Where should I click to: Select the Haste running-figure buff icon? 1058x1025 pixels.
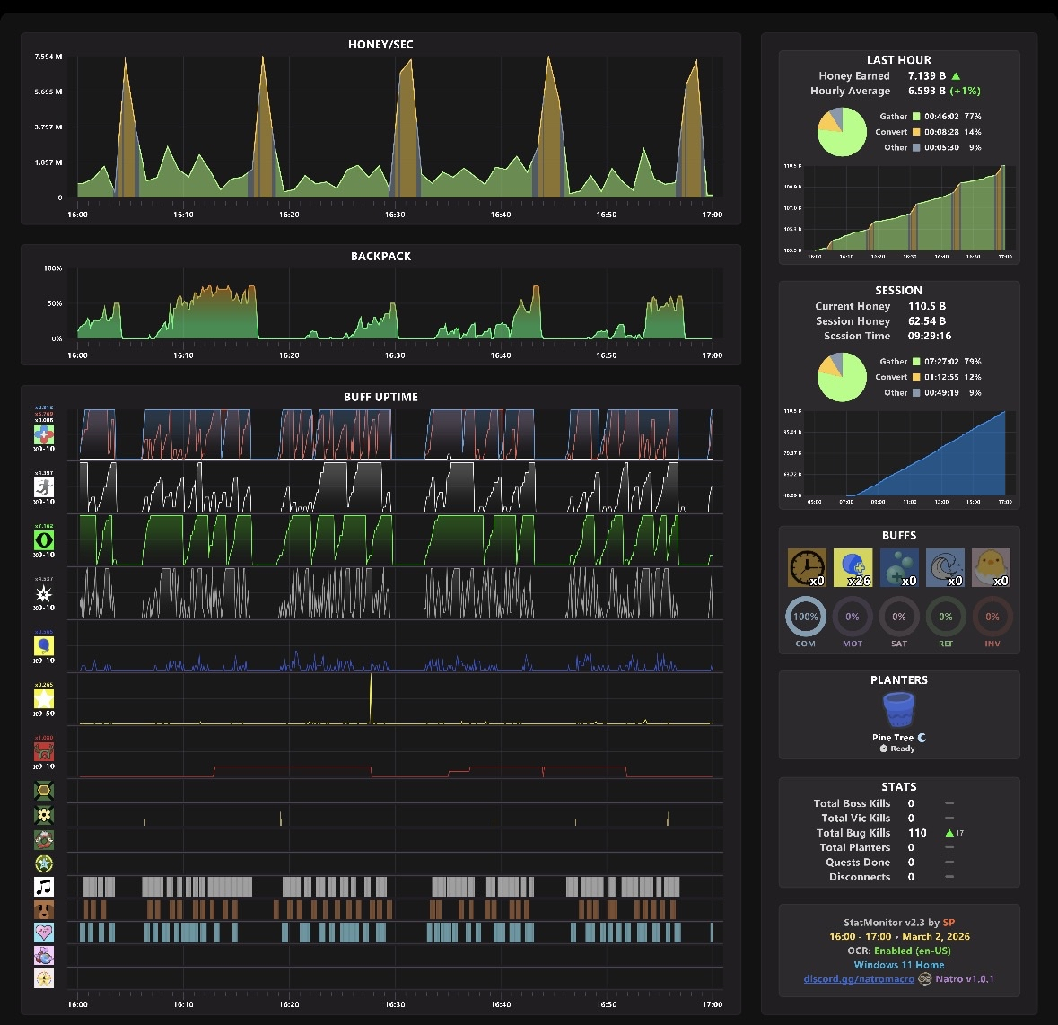44,487
